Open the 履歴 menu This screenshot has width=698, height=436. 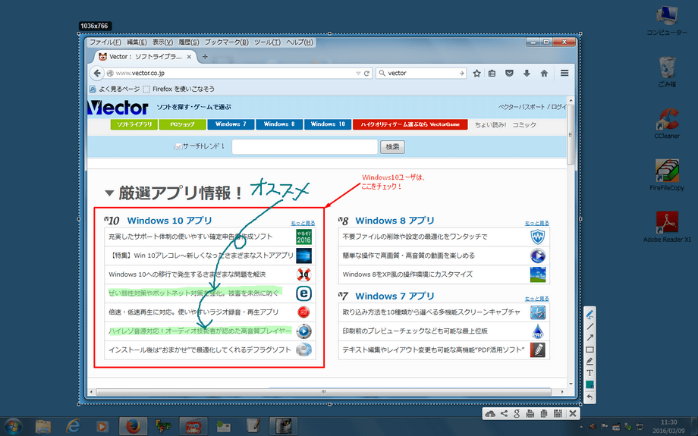click(x=189, y=42)
